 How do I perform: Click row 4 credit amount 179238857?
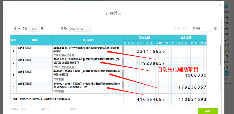(x=192, y=87)
